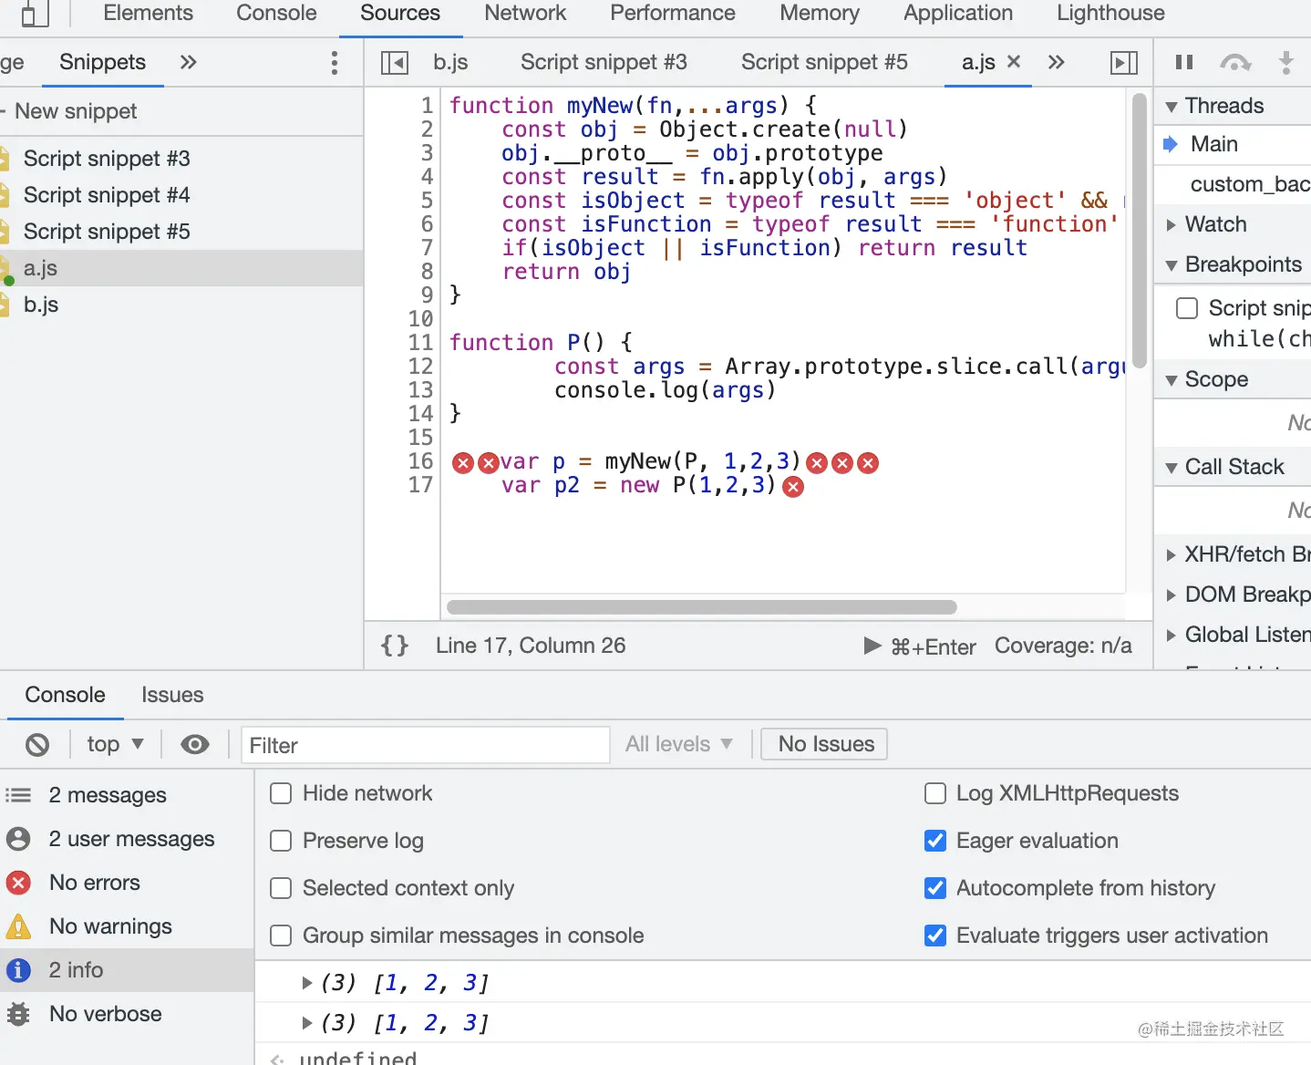Expand the Watch section

(1233, 224)
